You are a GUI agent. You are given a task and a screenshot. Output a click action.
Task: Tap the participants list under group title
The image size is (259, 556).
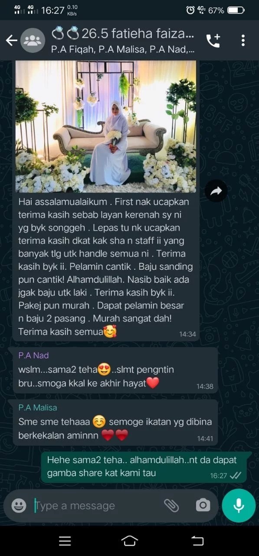click(123, 50)
